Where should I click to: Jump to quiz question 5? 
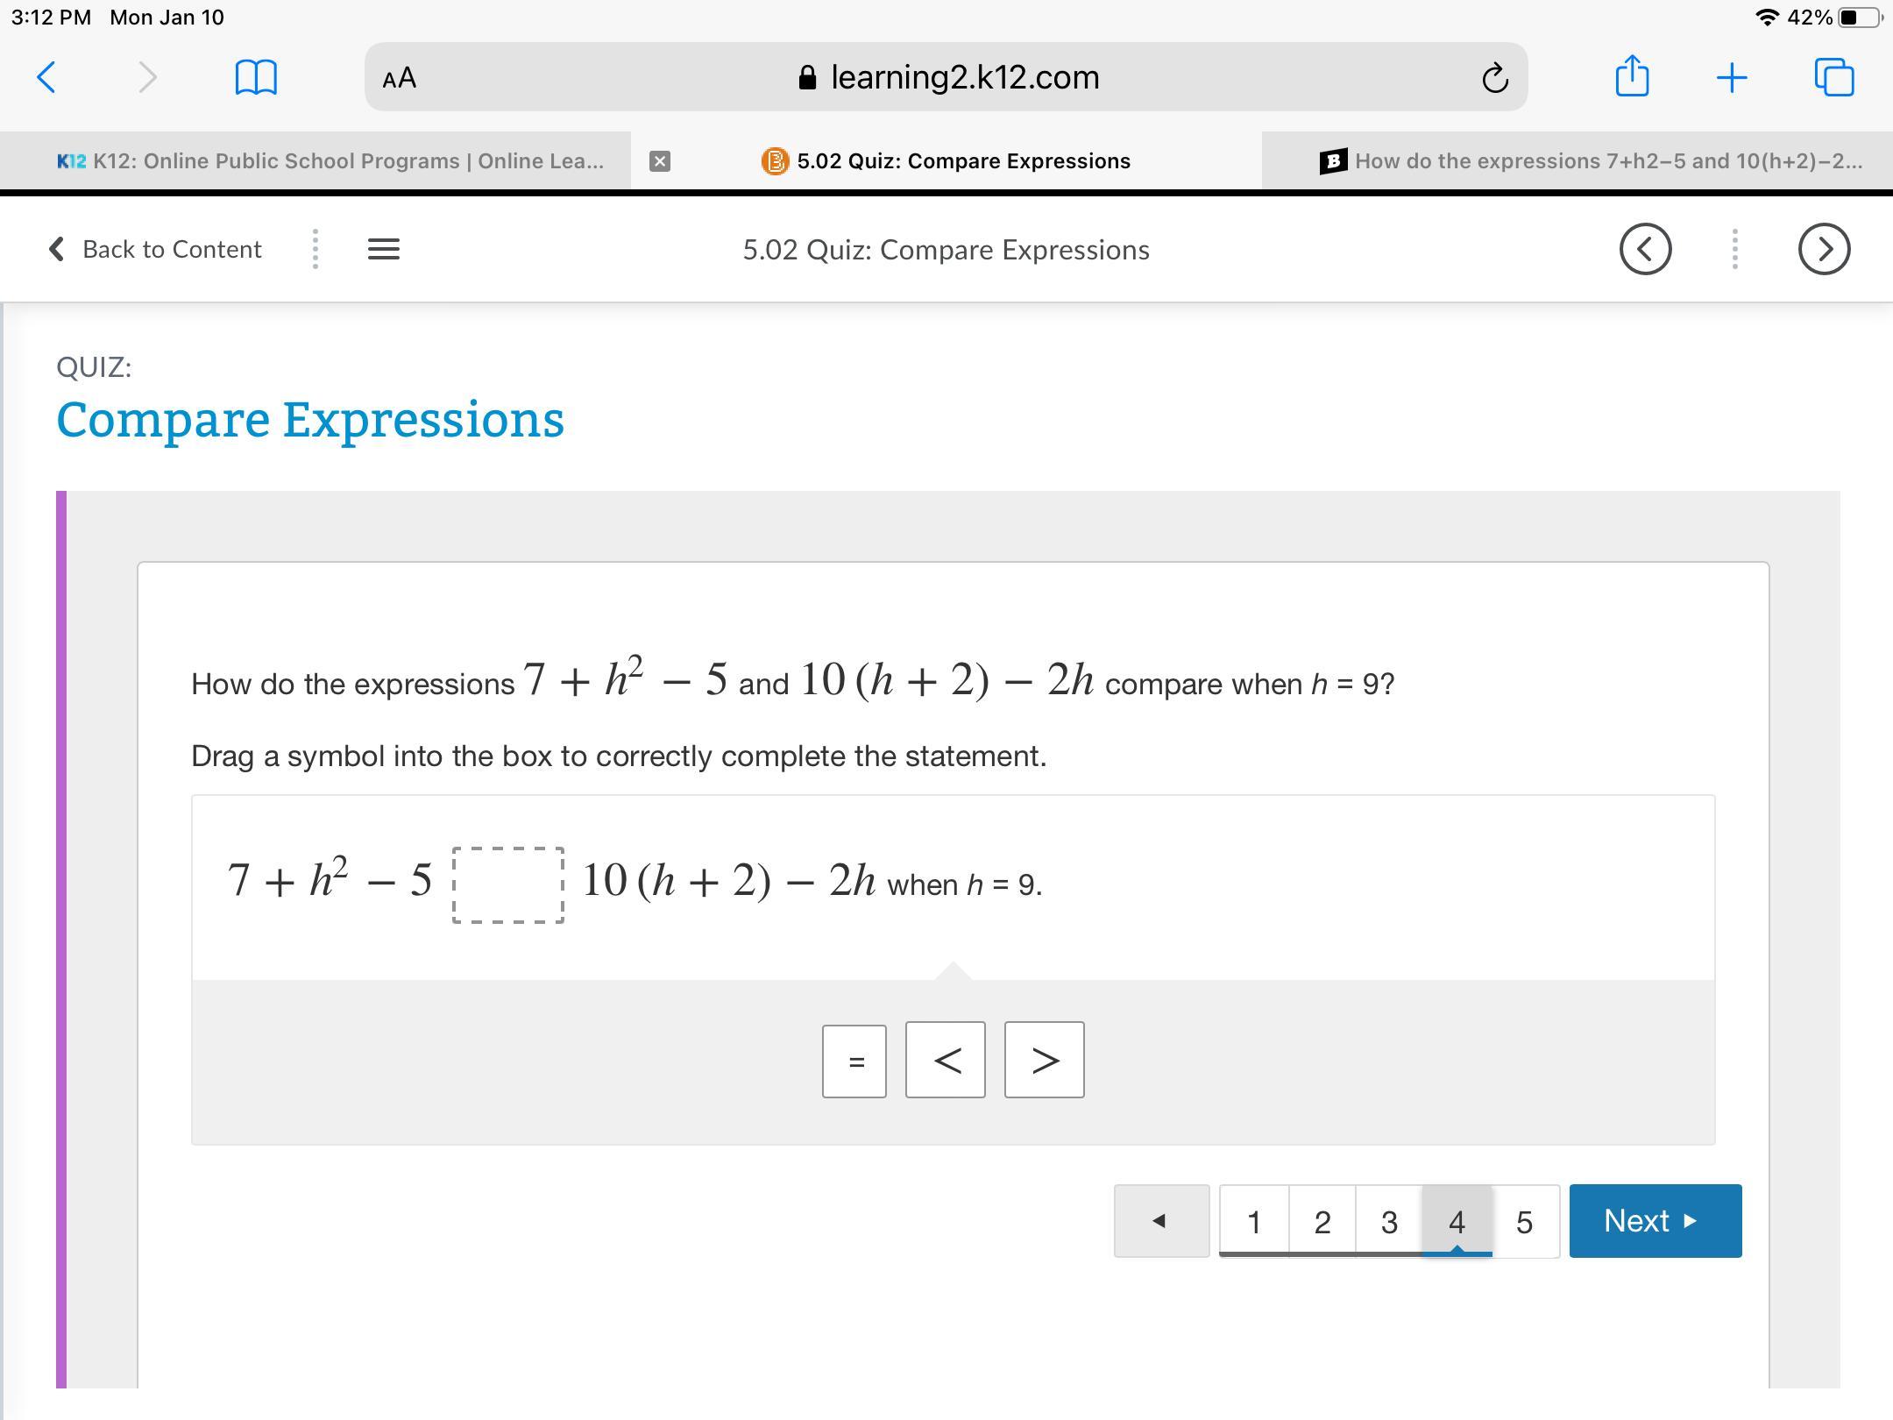click(1524, 1221)
